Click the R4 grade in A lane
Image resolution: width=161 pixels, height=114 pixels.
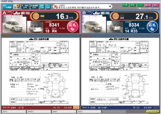pyautogui.click(x=54, y=31)
